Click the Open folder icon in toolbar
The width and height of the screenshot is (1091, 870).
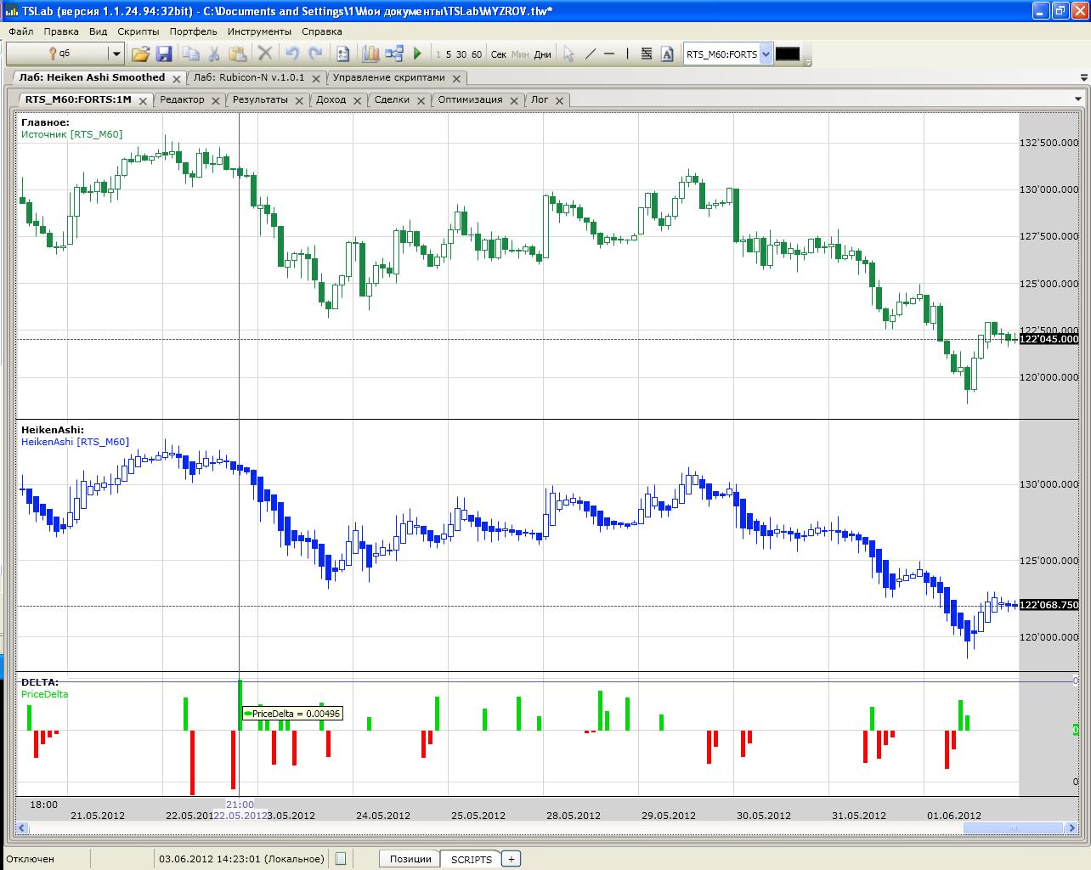pos(140,54)
